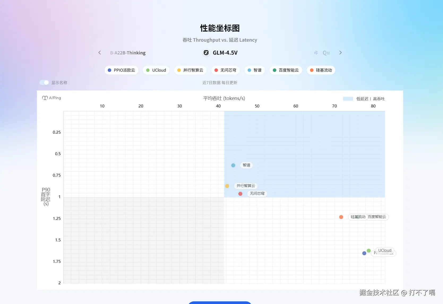This screenshot has width=443, height=304.
Task: Click the UCloud green data point
Action: pyautogui.click(x=369, y=251)
